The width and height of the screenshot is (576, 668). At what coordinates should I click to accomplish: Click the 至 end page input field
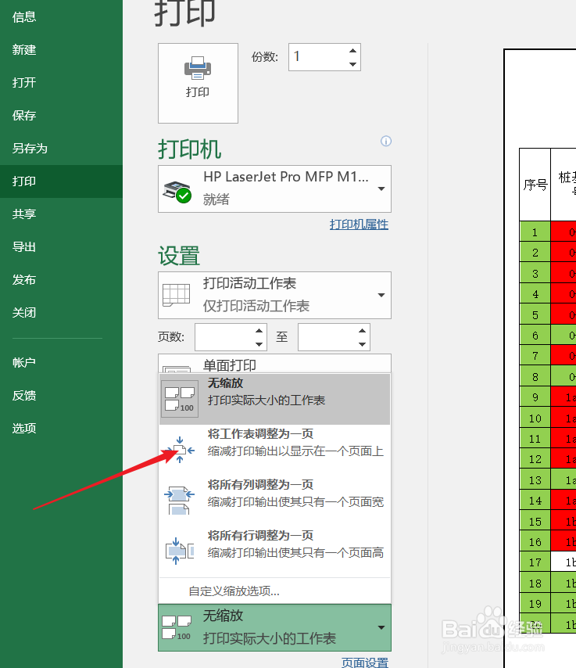coord(327,337)
